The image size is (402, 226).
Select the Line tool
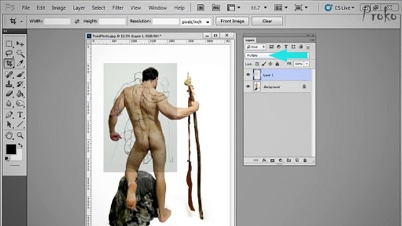pyautogui.click(x=20, y=124)
